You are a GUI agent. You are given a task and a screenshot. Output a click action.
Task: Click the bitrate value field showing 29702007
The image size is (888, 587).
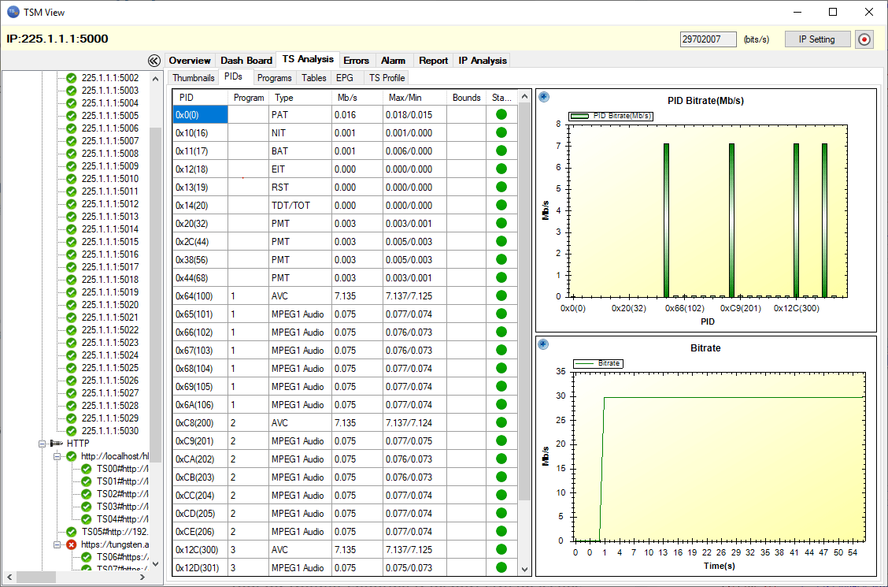pyautogui.click(x=708, y=38)
